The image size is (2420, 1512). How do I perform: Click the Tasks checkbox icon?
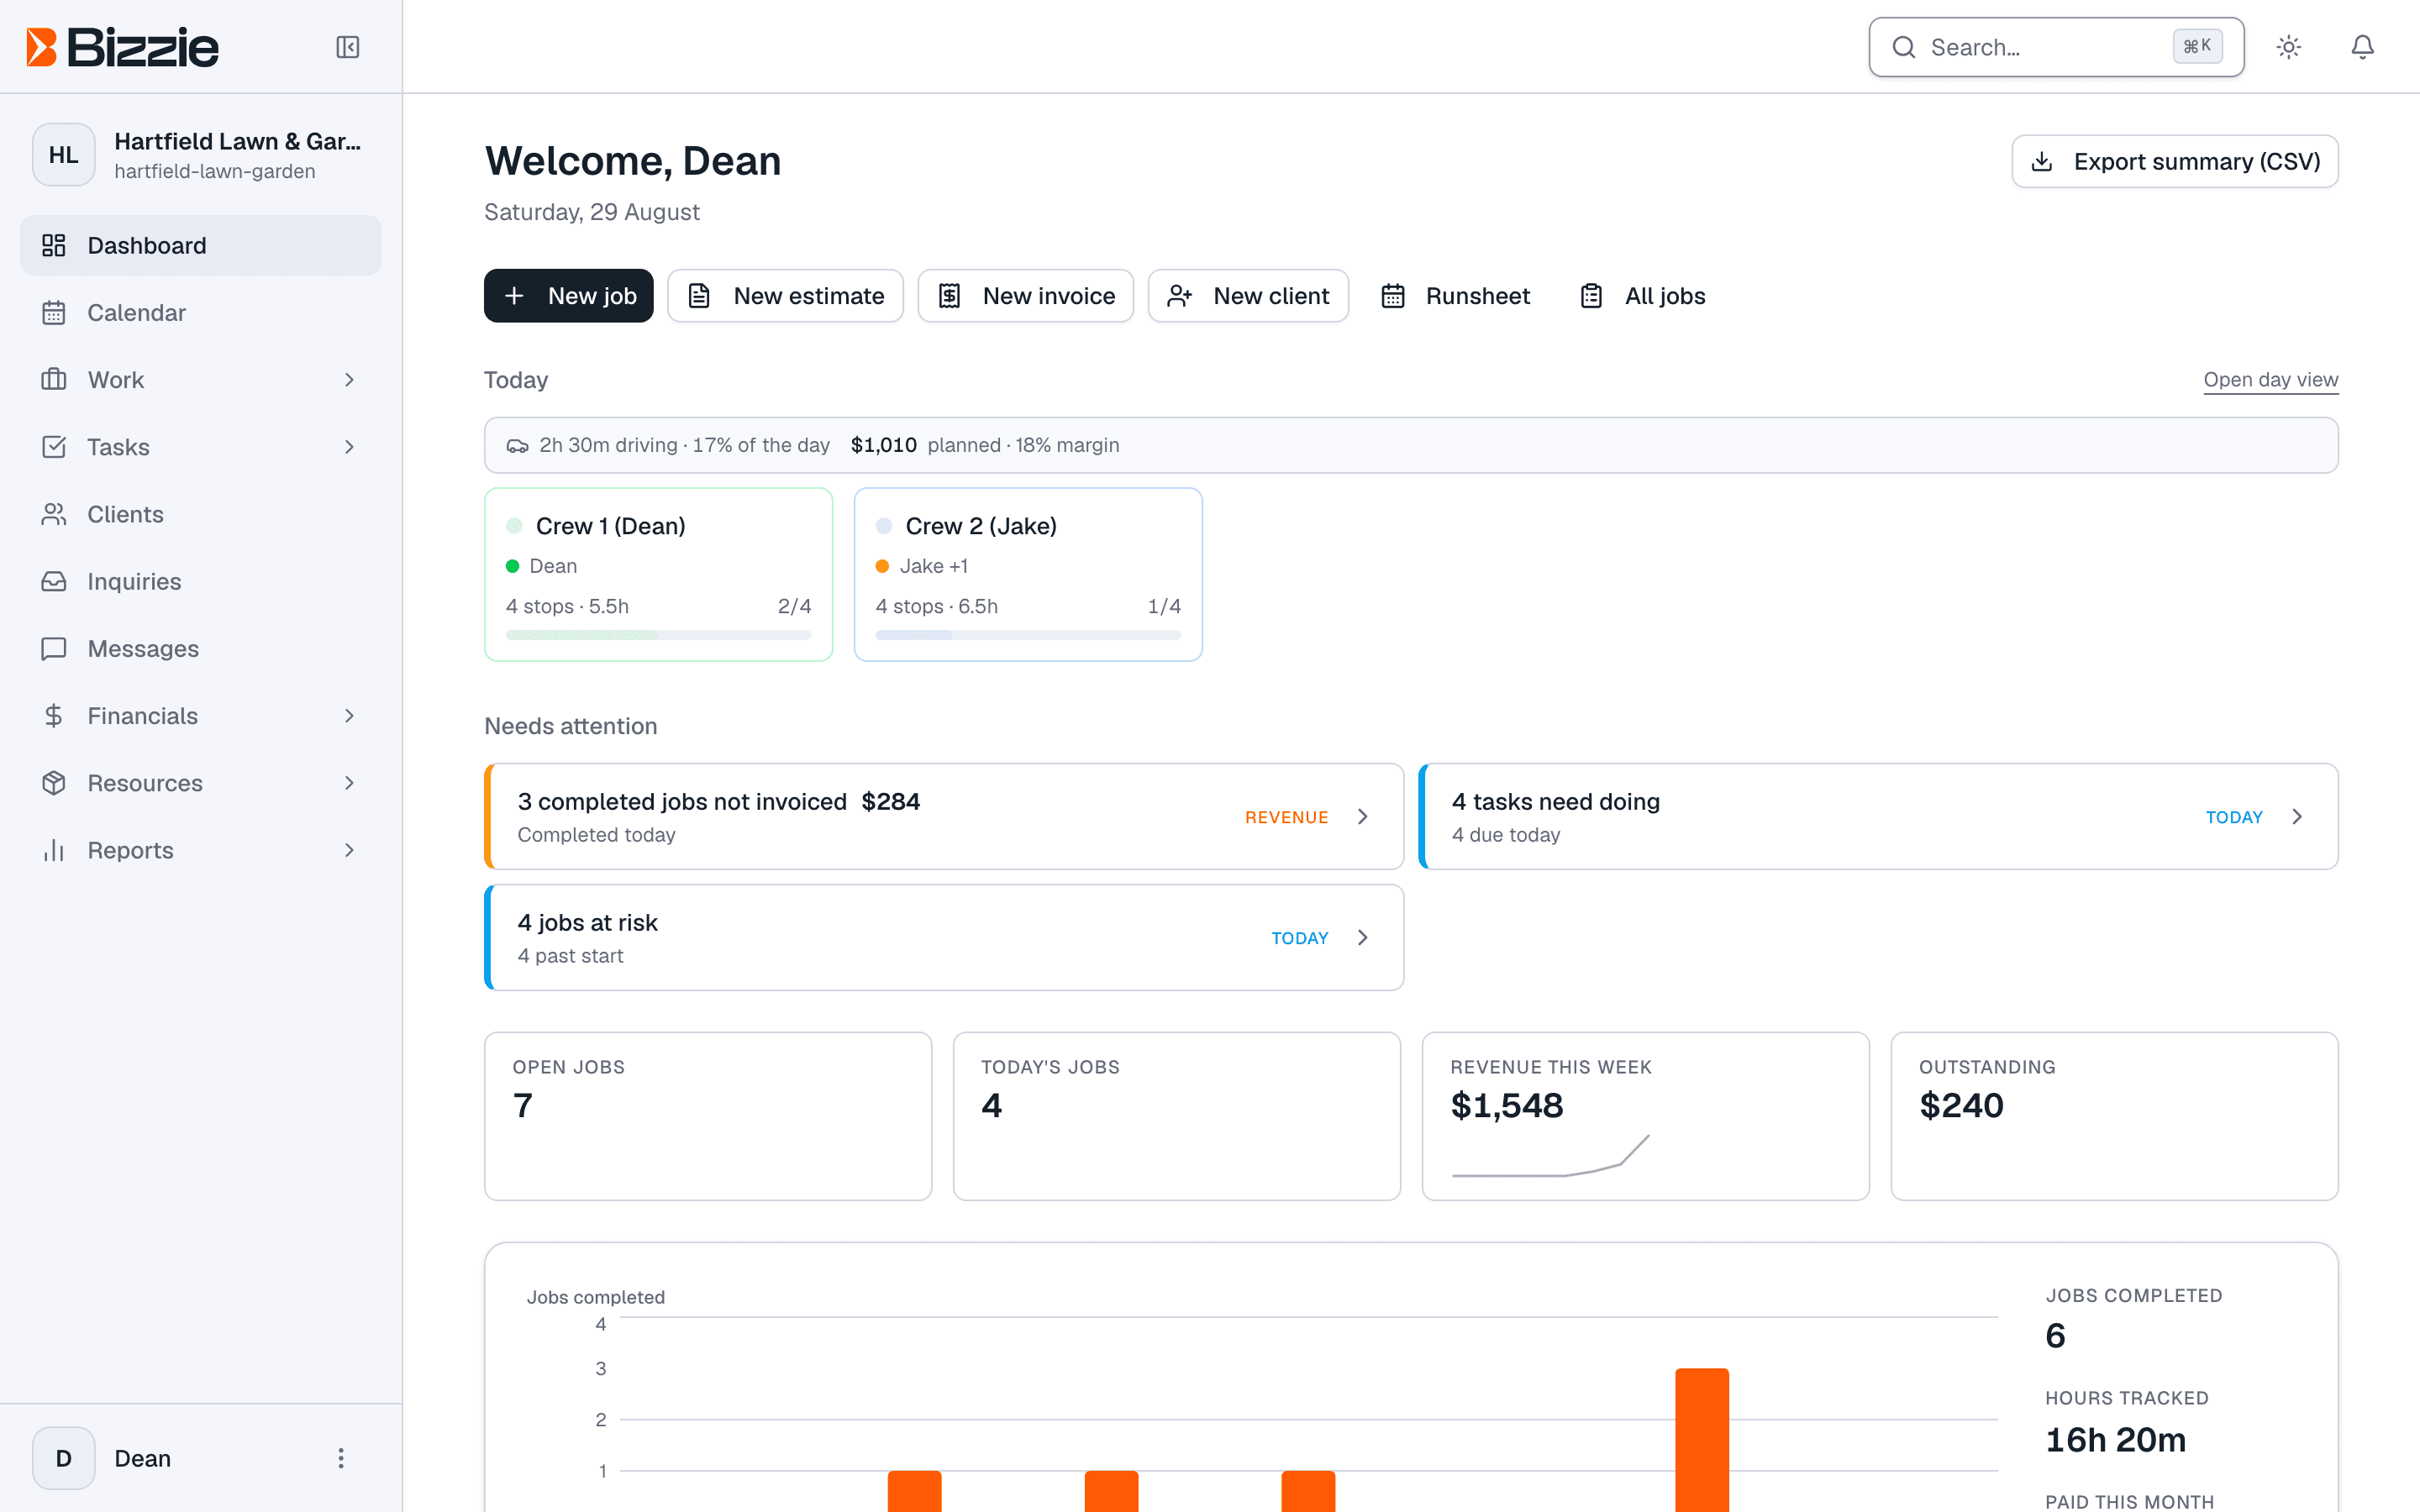[x=54, y=447]
